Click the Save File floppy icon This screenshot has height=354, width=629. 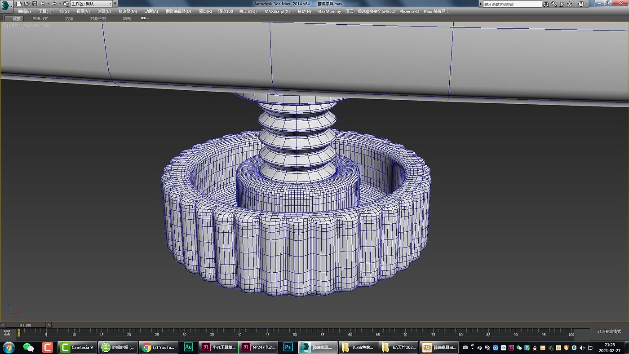click(x=35, y=4)
